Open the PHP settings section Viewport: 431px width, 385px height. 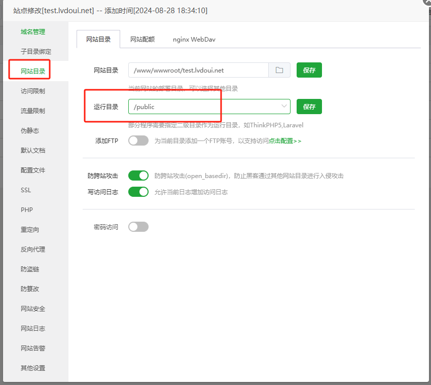[x=30, y=209]
